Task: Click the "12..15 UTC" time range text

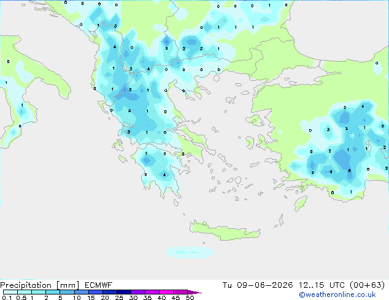Action: (322, 285)
